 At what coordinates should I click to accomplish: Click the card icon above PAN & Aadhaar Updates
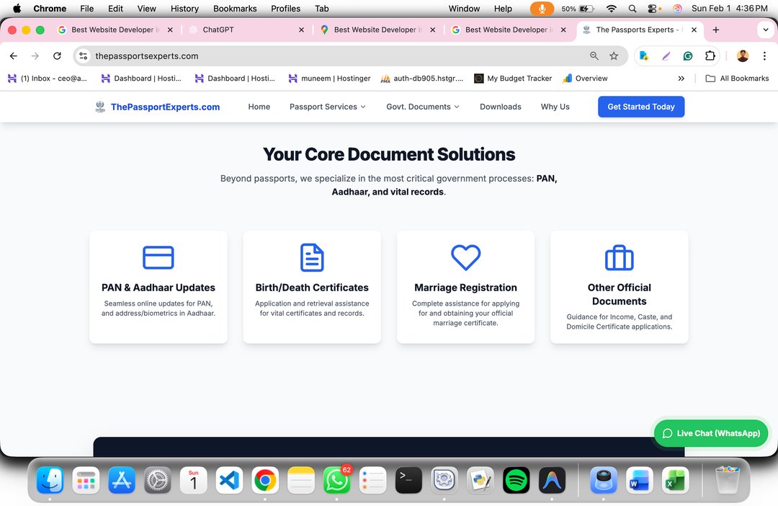158,257
